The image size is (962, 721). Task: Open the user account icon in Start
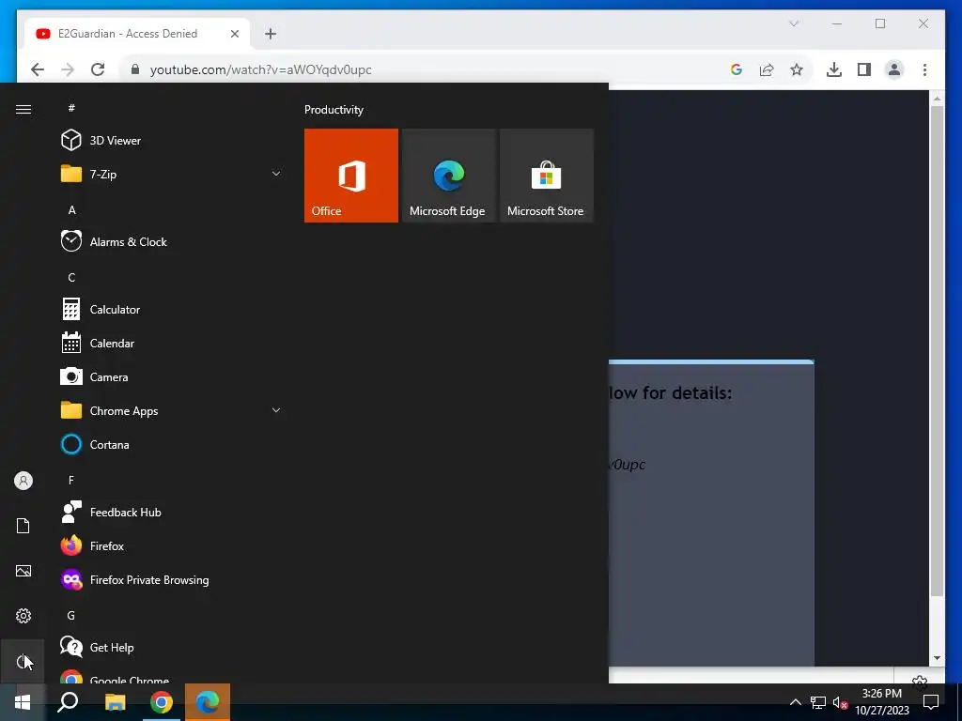click(23, 481)
